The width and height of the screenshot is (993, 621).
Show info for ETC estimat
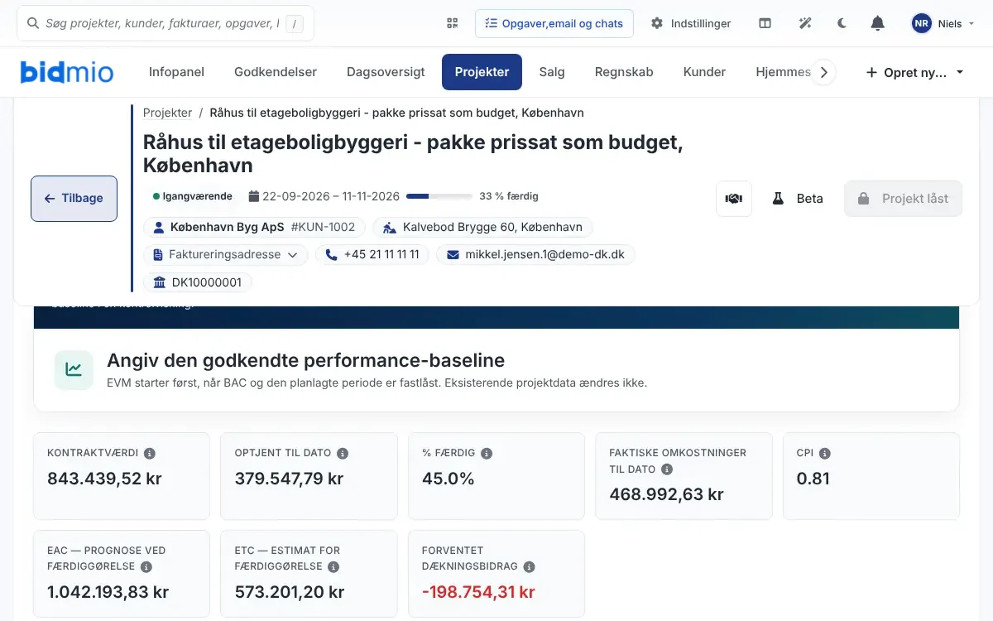333,567
